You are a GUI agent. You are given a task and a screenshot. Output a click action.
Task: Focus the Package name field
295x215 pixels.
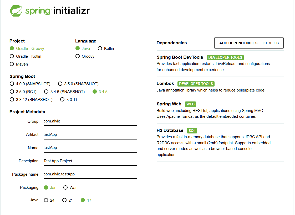coord(90,174)
